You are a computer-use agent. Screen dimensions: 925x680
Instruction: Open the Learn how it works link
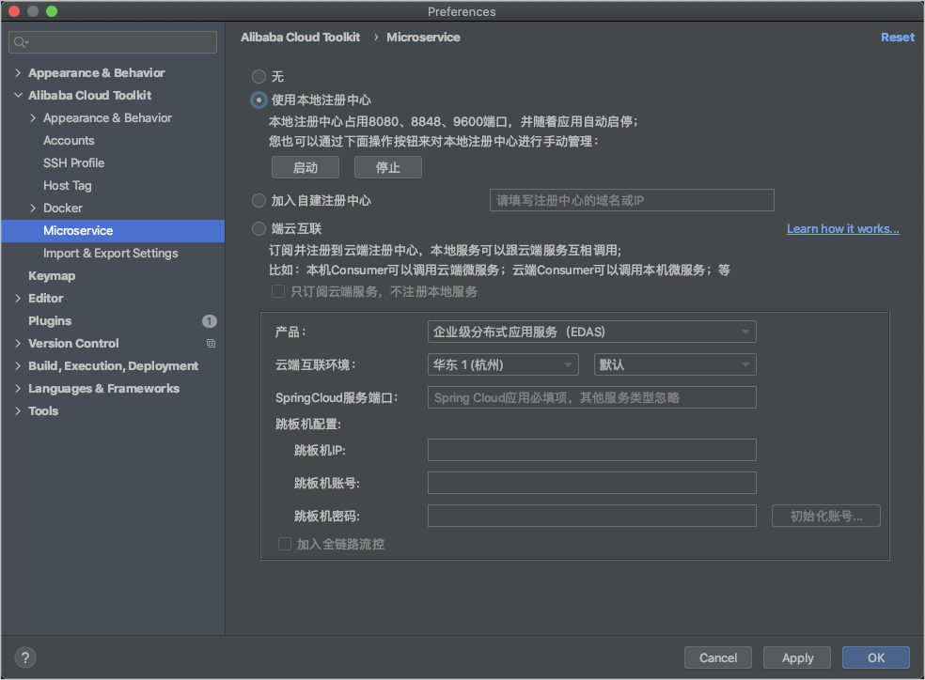pos(843,228)
